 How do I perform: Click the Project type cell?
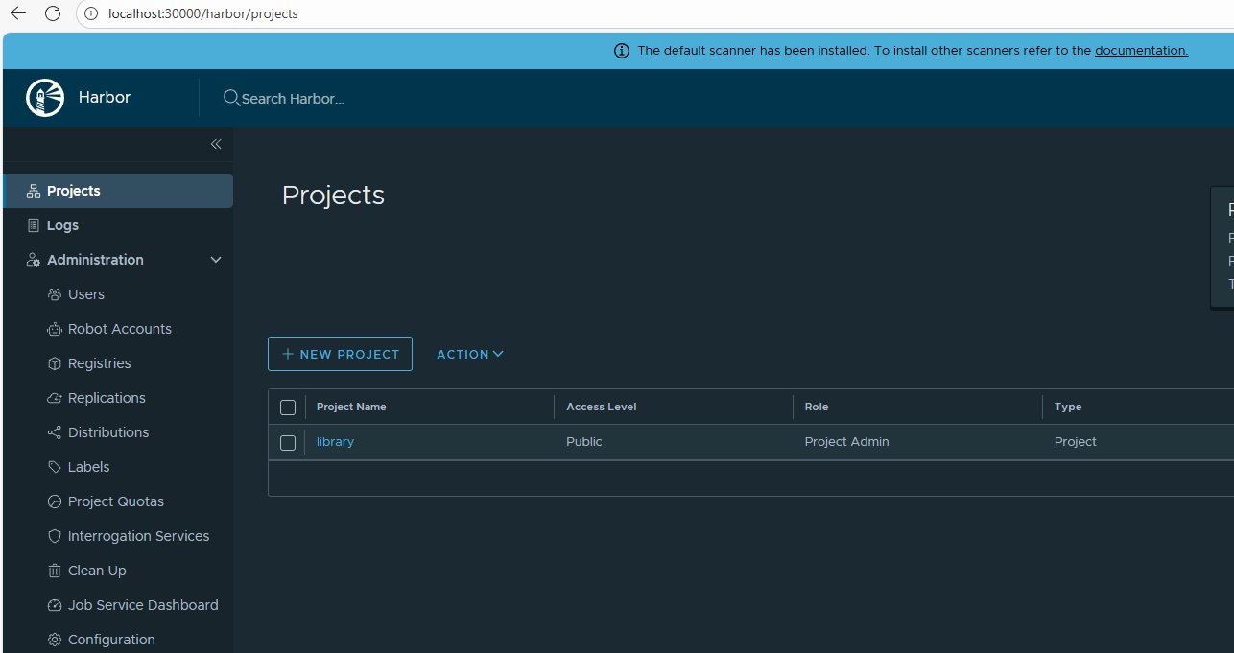click(1075, 442)
